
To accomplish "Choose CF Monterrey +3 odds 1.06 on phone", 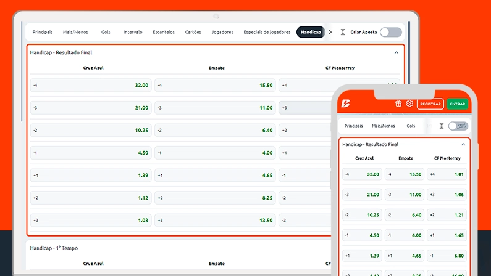I will click(x=447, y=194).
